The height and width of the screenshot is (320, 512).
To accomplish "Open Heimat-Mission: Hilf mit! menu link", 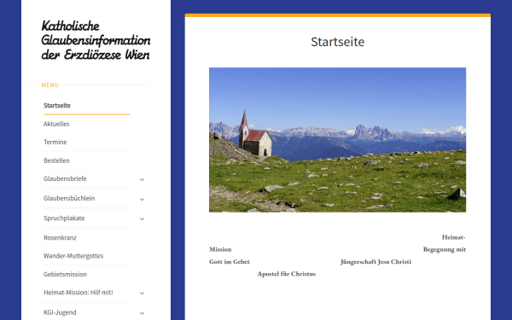I will click(79, 293).
